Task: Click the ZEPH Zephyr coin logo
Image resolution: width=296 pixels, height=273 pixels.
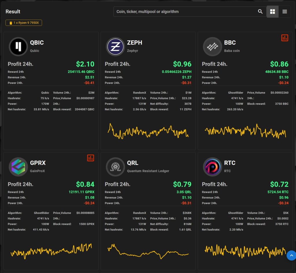Action: (x=115, y=47)
